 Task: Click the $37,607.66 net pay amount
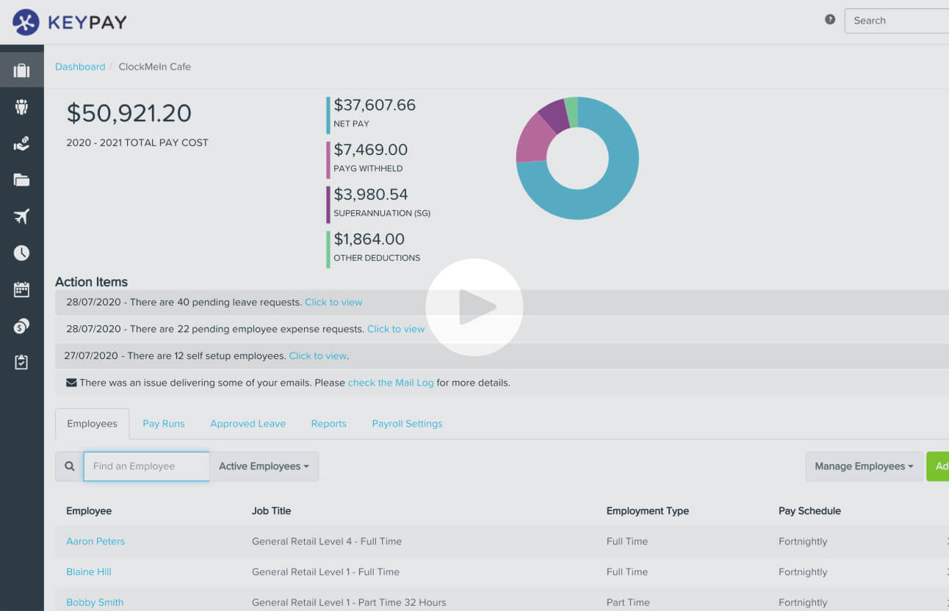(x=375, y=105)
